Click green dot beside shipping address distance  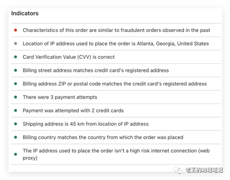[x=16, y=124]
